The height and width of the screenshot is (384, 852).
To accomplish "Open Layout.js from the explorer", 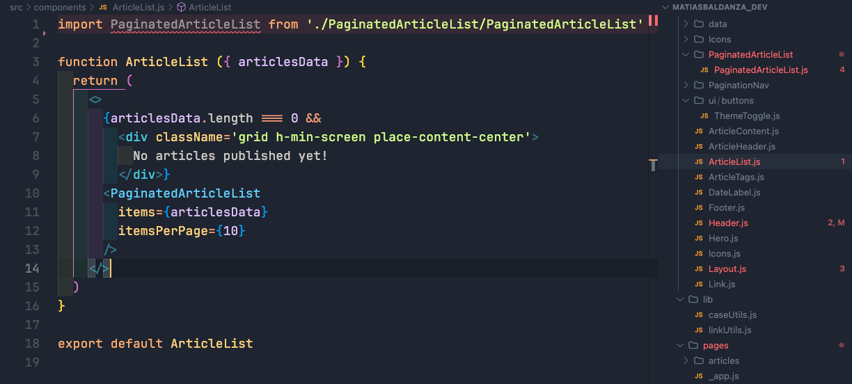I will coord(727,269).
